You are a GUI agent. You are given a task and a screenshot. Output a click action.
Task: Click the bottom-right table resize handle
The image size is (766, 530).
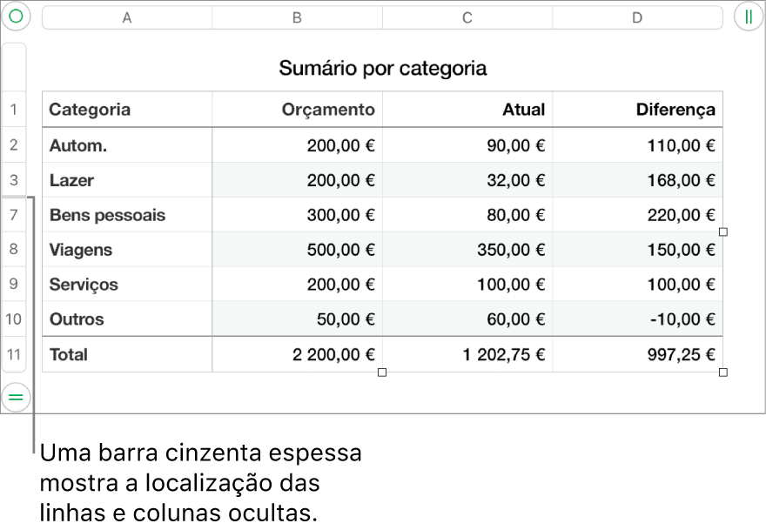click(x=723, y=372)
